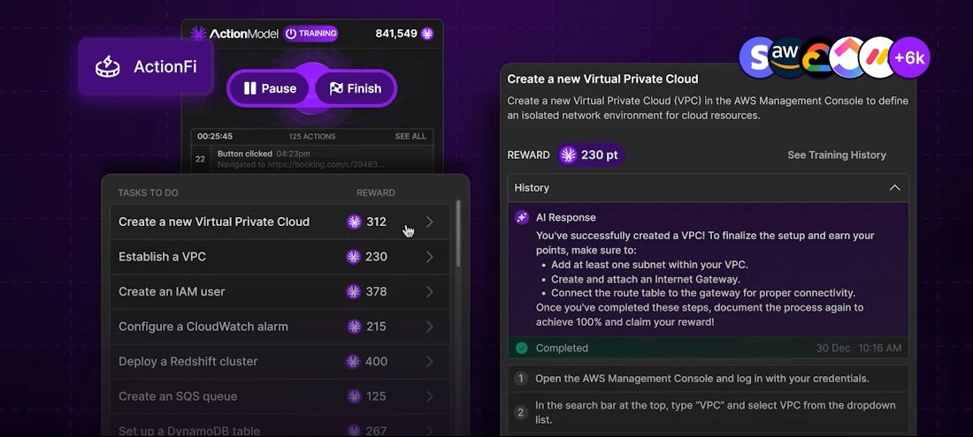
Task: Open Configure a CloudWatch alarm task
Action: point(280,326)
